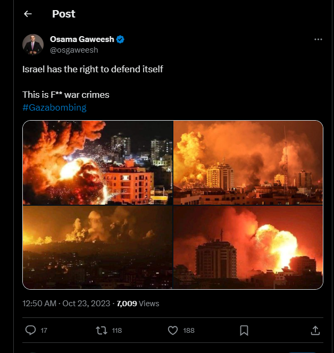This screenshot has width=334, height=353.
Task: Open Osama Gaweesh's profile picture
Action: pyautogui.click(x=33, y=44)
